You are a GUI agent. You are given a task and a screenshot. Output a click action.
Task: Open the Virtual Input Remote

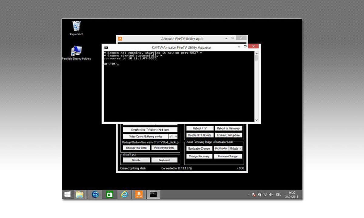[136, 160]
